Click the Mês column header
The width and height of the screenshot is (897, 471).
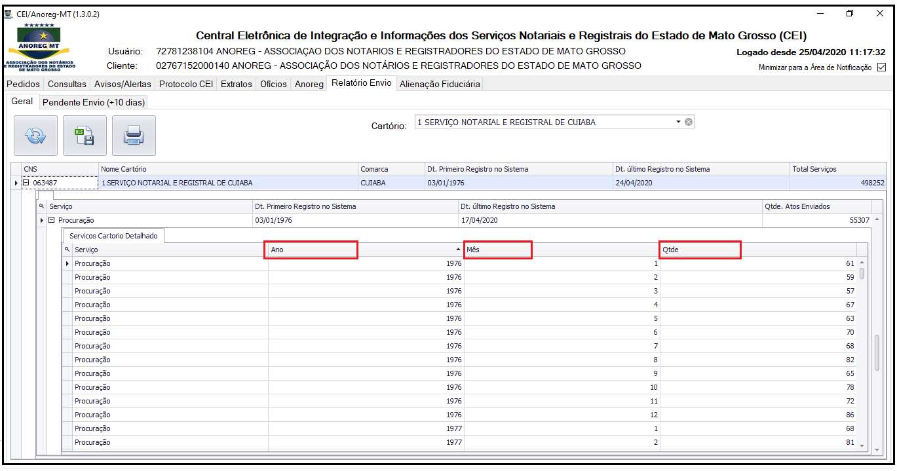tap(562, 250)
